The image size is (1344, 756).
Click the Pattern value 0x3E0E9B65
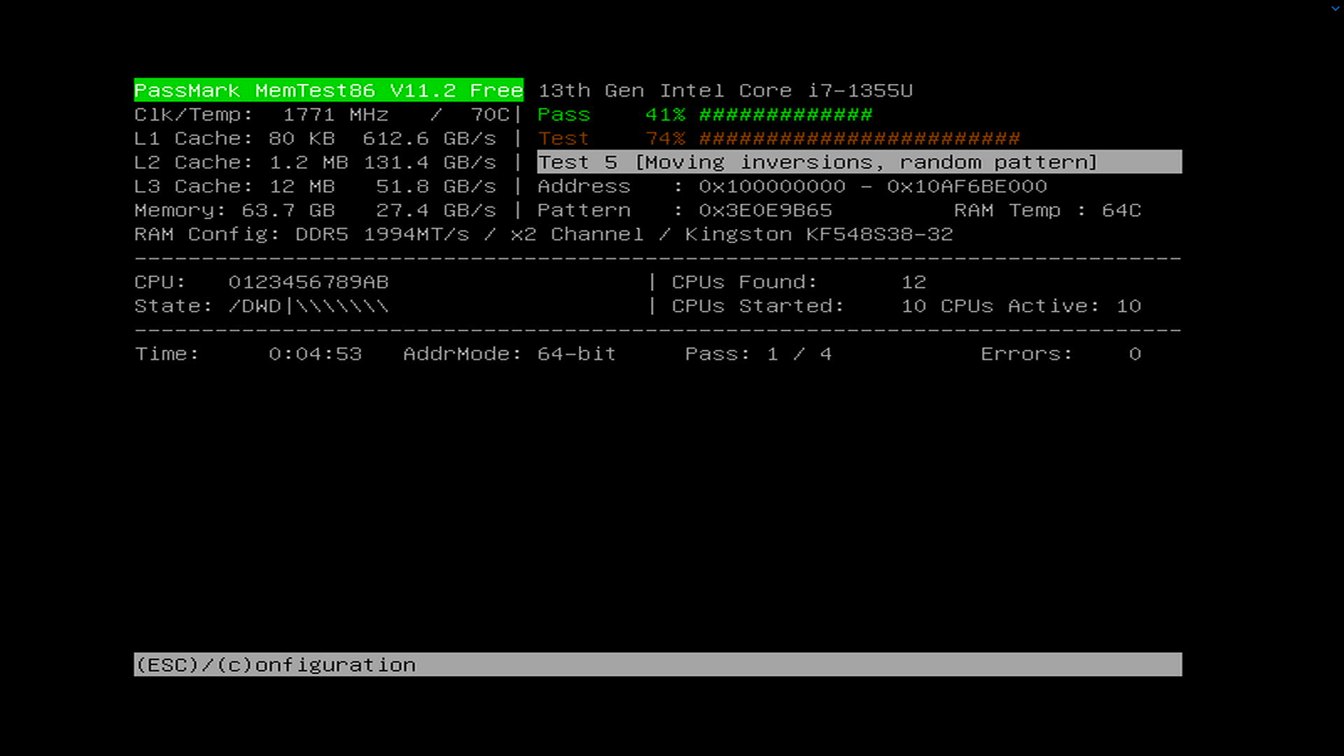(765, 211)
